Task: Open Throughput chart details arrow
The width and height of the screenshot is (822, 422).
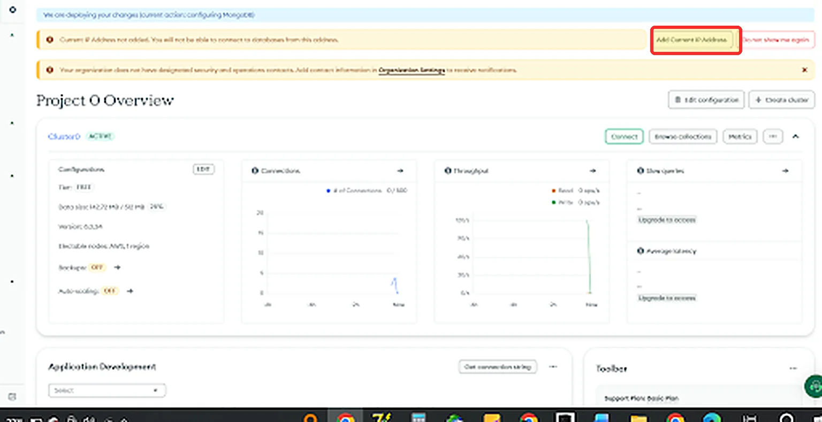Action: [592, 171]
